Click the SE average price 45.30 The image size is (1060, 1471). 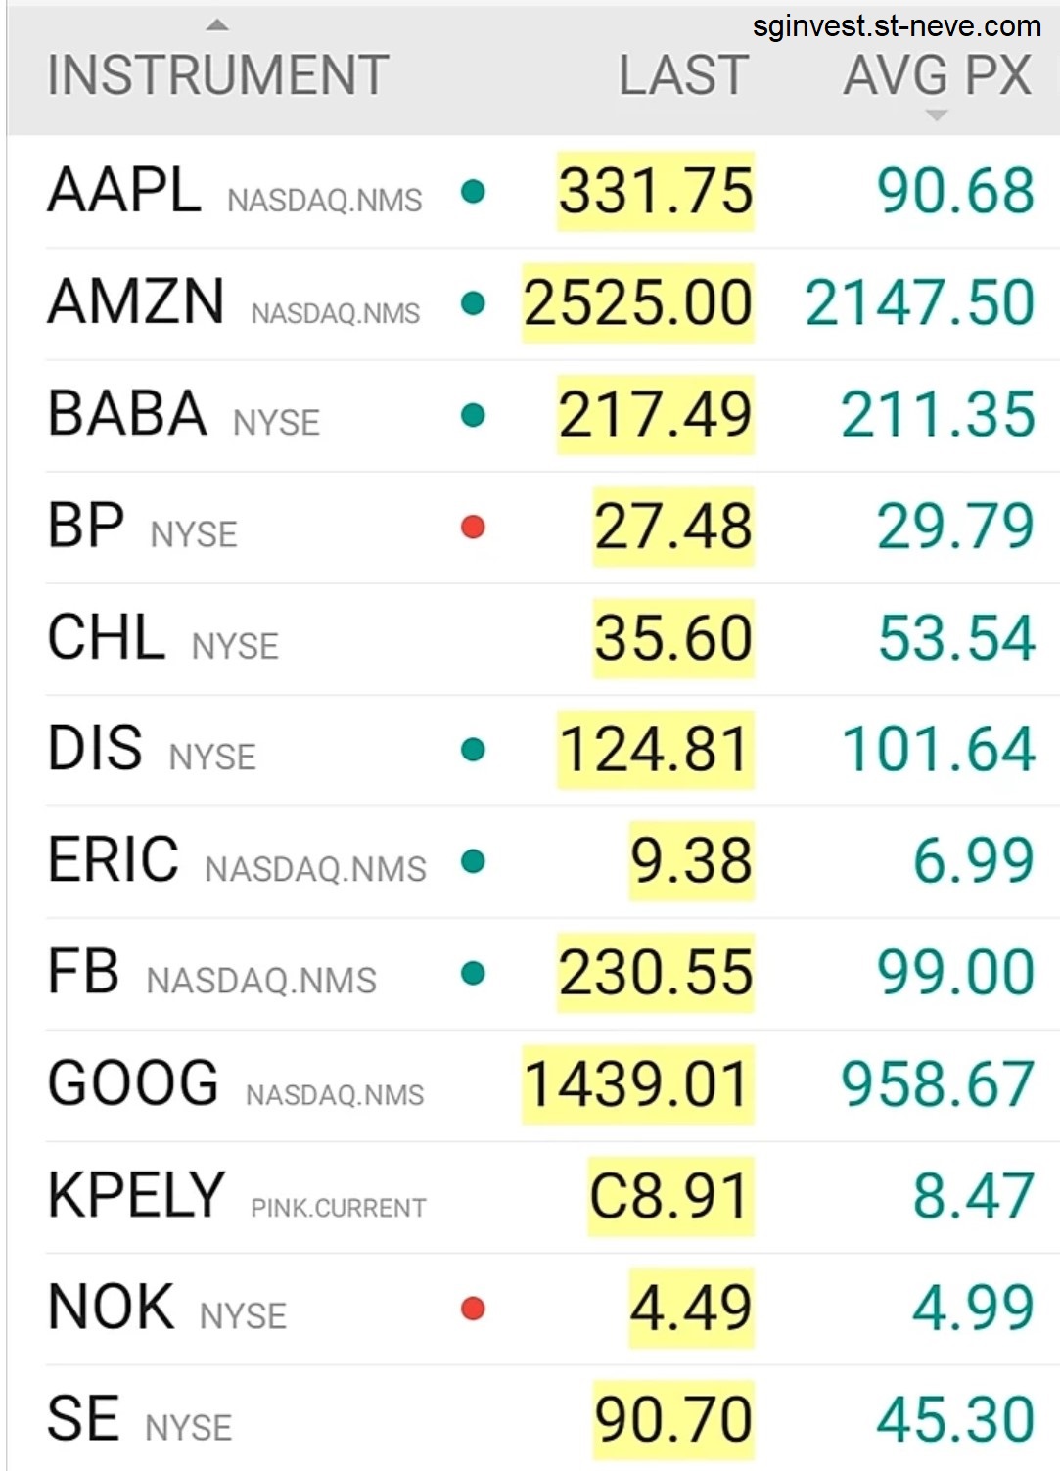[955, 1420]
